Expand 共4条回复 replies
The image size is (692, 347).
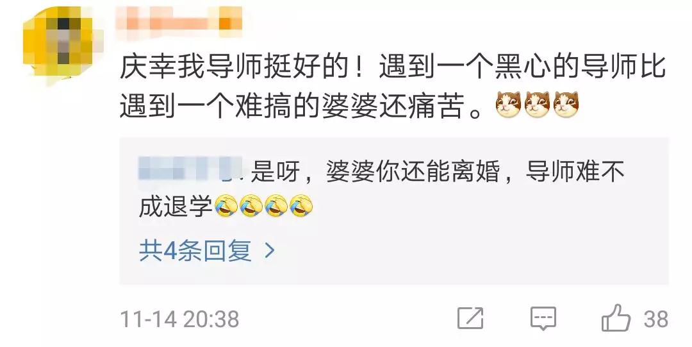point(195,251)
